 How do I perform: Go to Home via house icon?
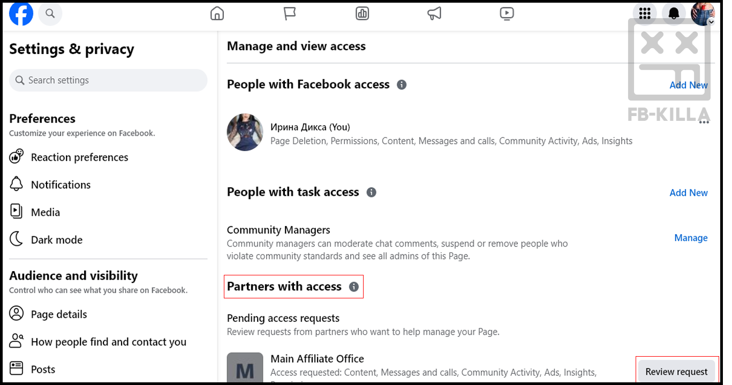tap(217, 14)
